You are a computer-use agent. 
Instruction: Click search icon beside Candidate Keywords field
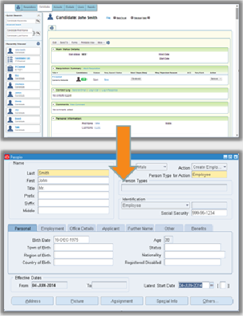(x=38, y=21)
